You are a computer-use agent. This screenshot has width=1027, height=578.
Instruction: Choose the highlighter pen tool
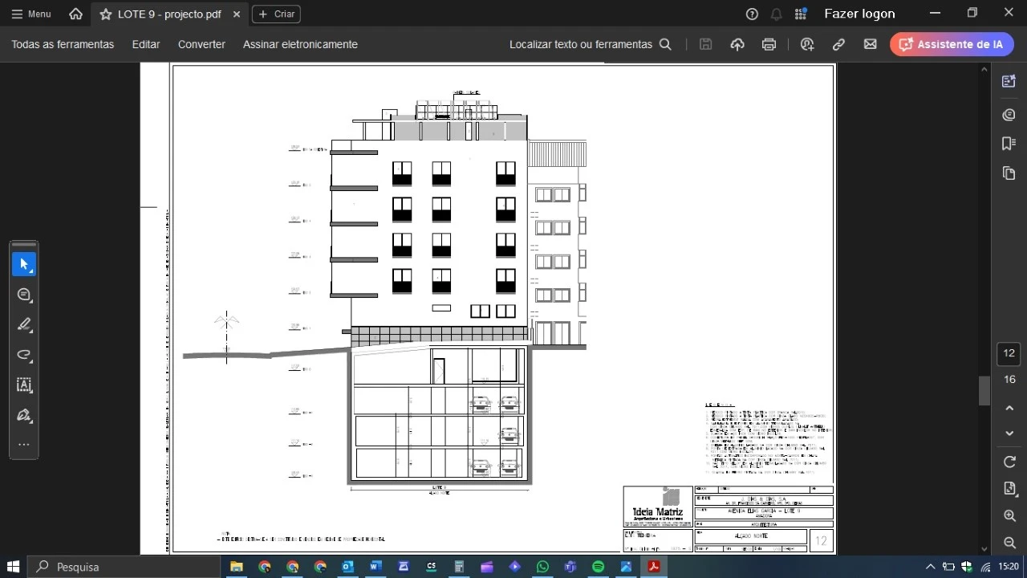pyautogui.click(x=24, y=324)
